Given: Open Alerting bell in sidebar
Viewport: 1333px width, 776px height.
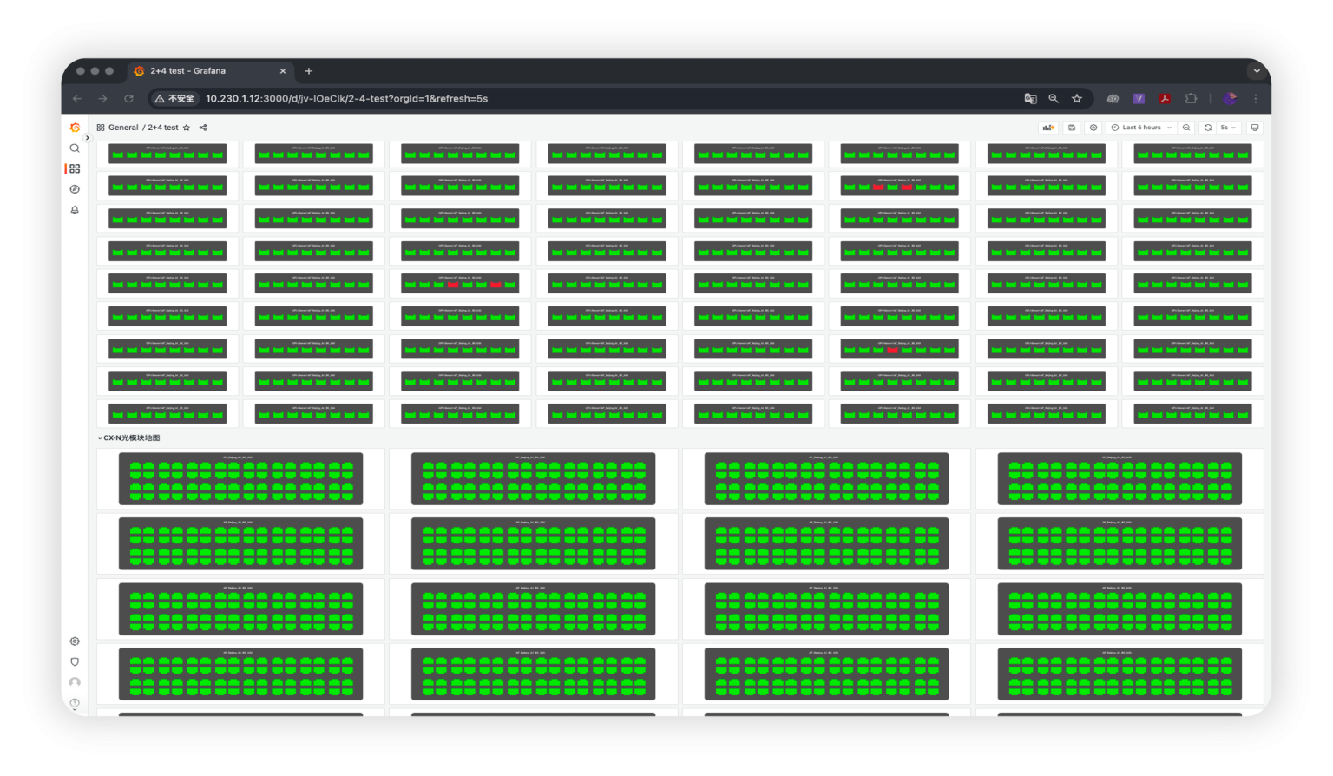Looking at the screenshot, I should click(75, 210).
